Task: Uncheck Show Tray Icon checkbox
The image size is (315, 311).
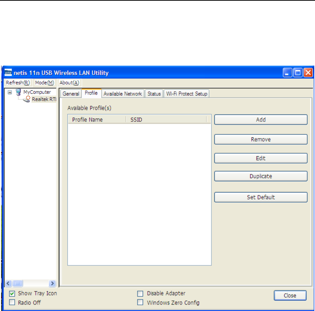Action: tap(12, 294)
